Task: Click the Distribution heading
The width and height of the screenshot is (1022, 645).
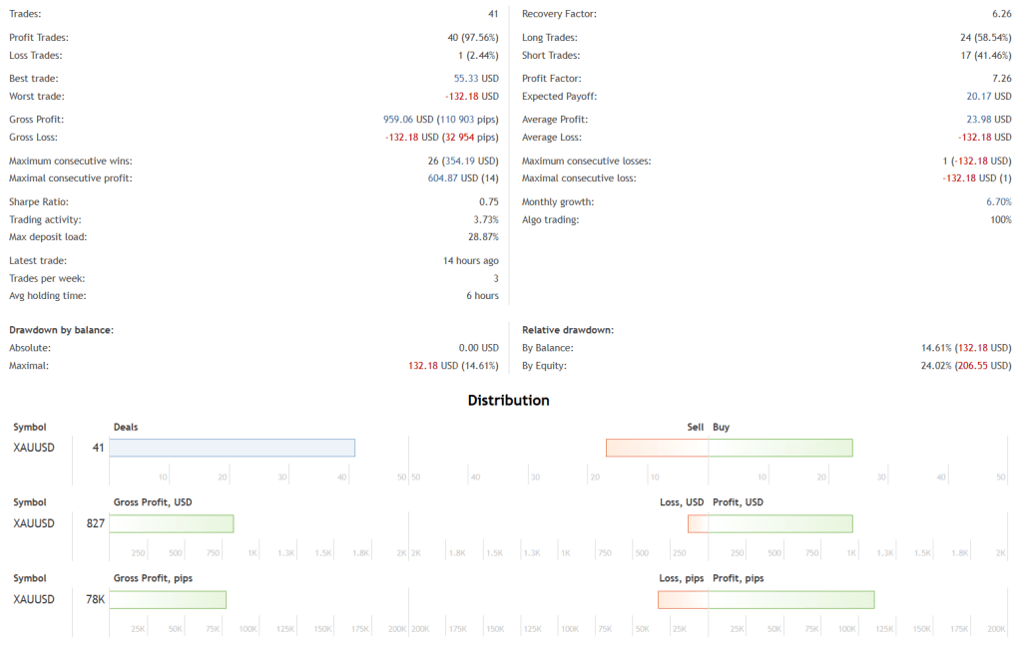Action: point(509,400)
